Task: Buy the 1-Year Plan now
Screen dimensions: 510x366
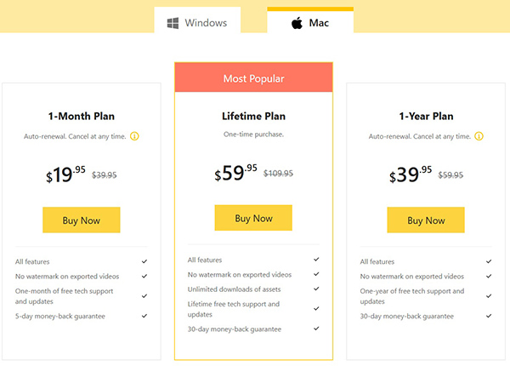Action: (426, 220)
